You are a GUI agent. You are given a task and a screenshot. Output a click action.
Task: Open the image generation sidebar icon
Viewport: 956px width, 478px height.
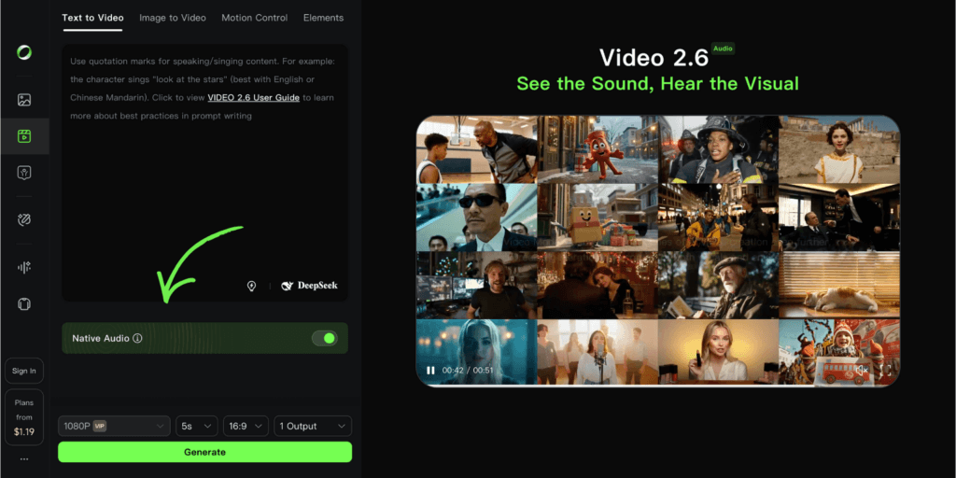[x=24, y=100]
